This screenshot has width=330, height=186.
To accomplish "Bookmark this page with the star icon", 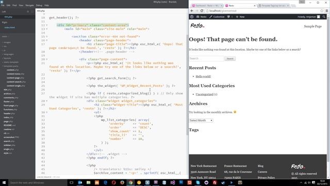I will pos(322,11).
